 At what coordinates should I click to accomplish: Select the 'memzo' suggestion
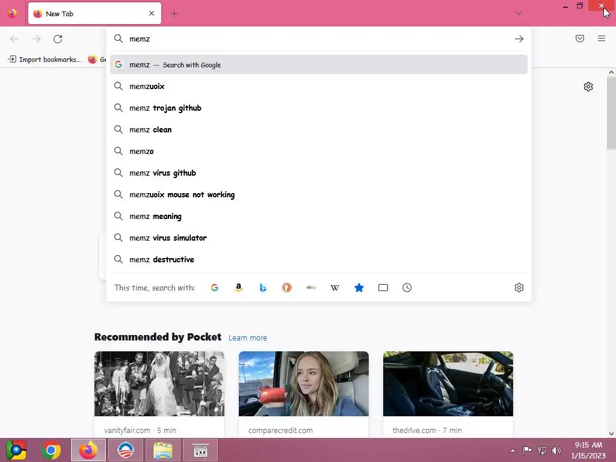[x=319, y=151]
